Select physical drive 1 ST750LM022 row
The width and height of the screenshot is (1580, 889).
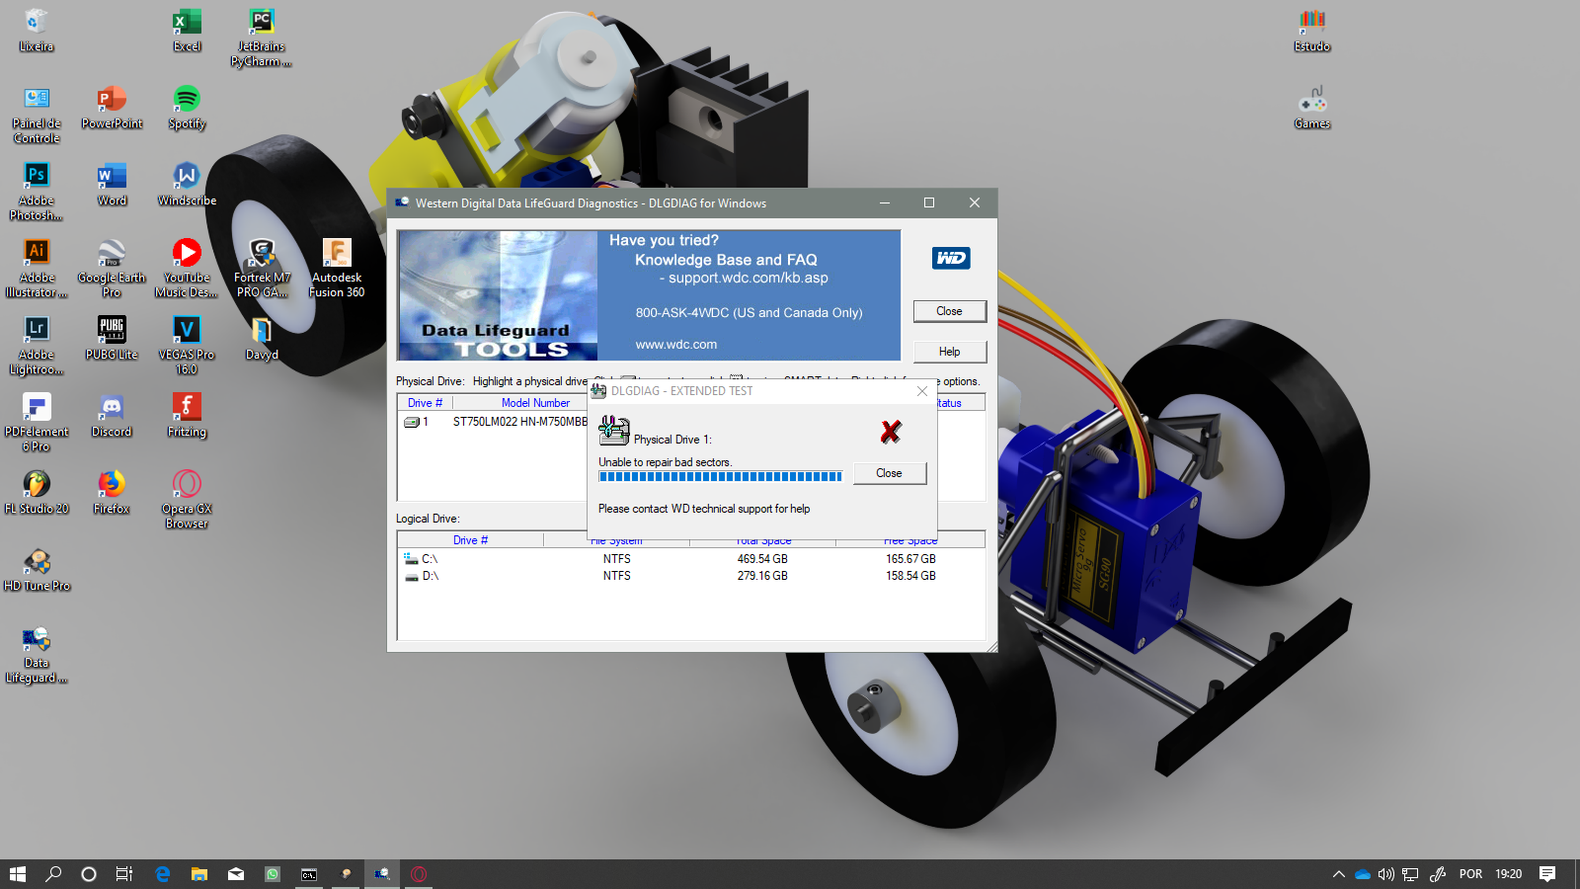[x=494, y=422]
